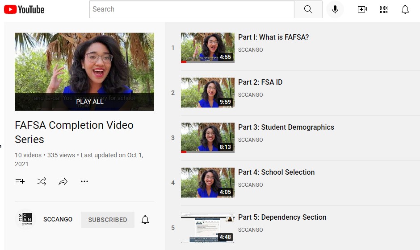Click the '10 videos • 335 views' text

(45, 155)
